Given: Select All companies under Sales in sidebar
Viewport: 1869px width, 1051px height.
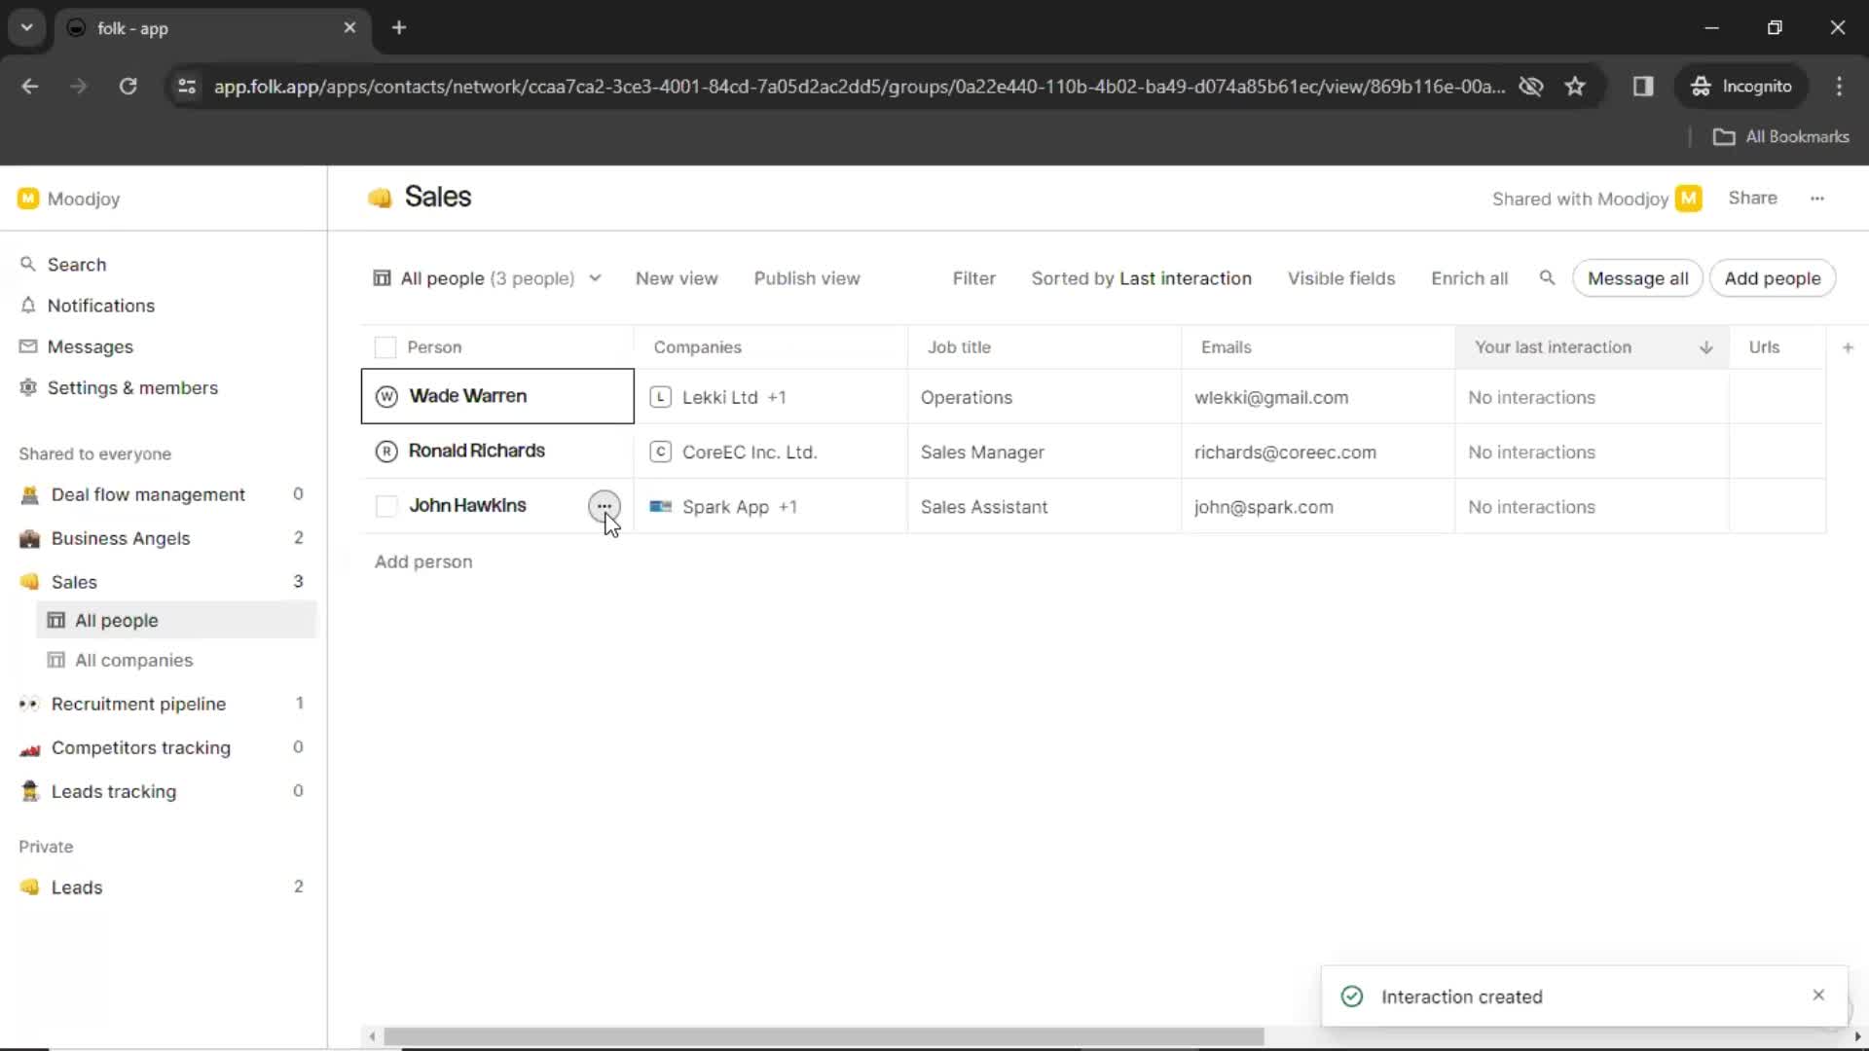Looking at the screenshot, I should pyautogui.click(x=133, y=660).
